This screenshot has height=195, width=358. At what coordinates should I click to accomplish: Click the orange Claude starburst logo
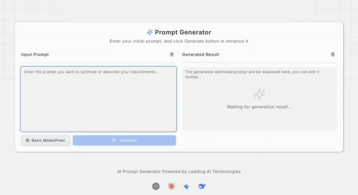[x=171, y=187]
